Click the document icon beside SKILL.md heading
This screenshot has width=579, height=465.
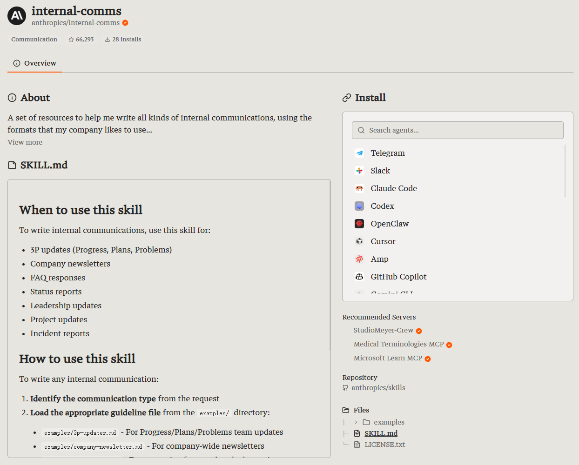pos(12,165)
